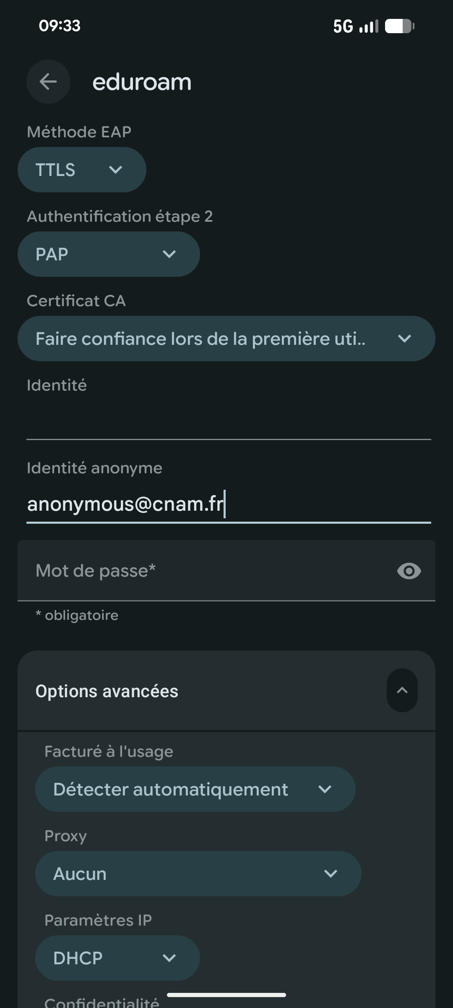Open the Paramètres IP DHCP dropdown
The width and height of the screenshot is (453, 1008).
click(x=117, y=958)
